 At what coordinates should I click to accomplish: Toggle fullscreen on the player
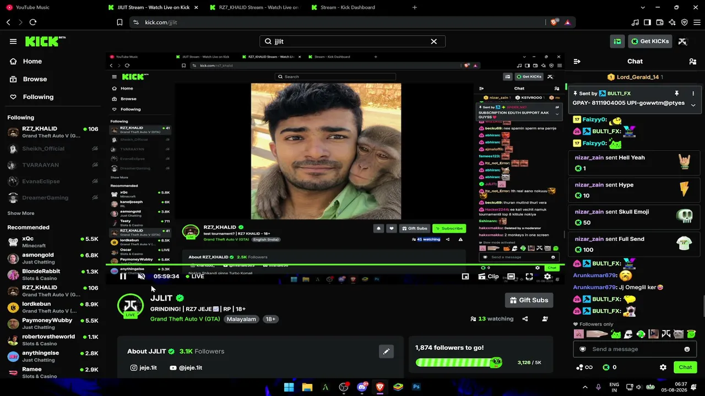coord(529,277)
